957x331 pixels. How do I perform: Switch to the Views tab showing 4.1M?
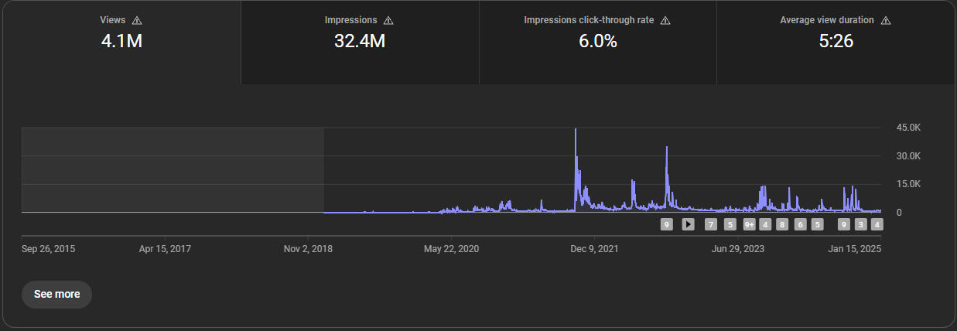(121, 43)
